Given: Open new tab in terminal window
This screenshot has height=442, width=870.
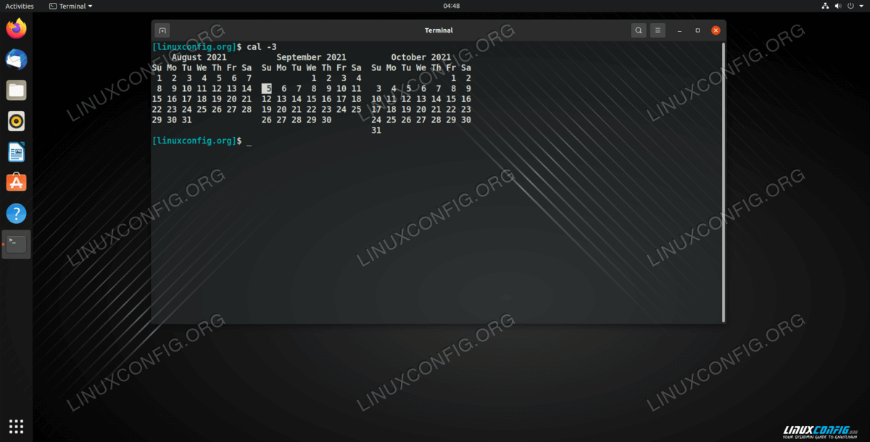Looking at the screenshot, I should pyautogui.click(x=162, y=30).
